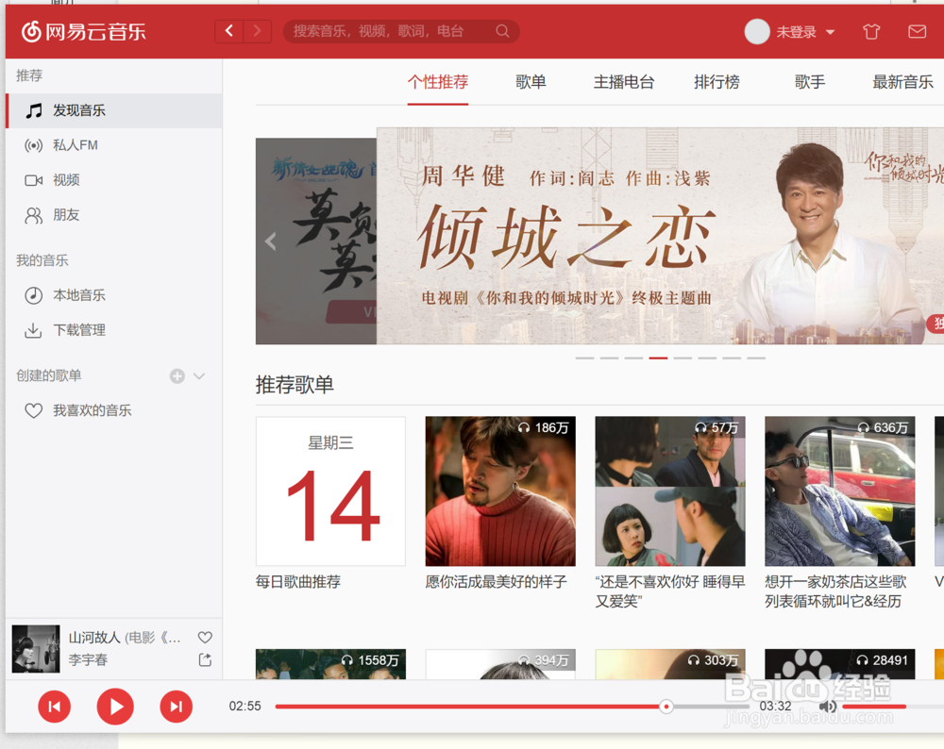944x749 pixels.
Task: Click the 每日歌曲推荐 title link
Action: 298,582
